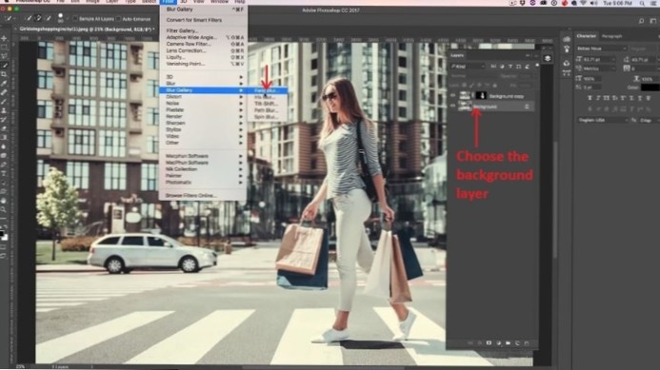Open the font family dropdown
Image resolution: width=660 pixels, height=370 pixels.
pos(601,49)
